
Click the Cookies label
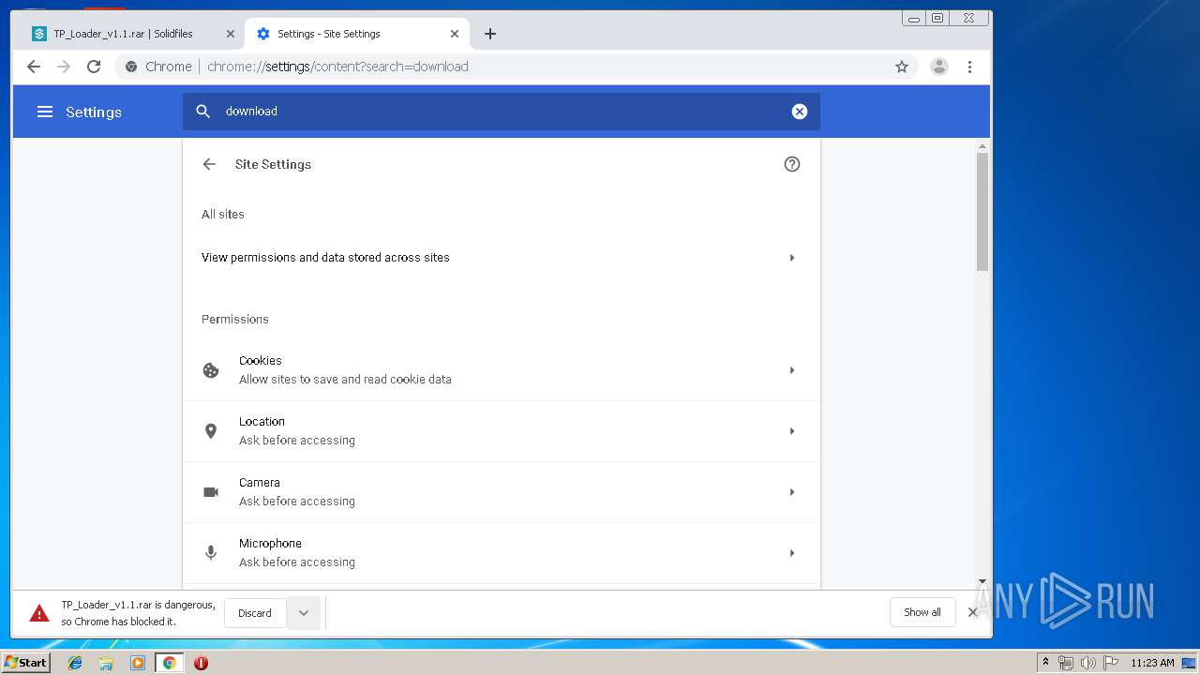coord(261,361)
